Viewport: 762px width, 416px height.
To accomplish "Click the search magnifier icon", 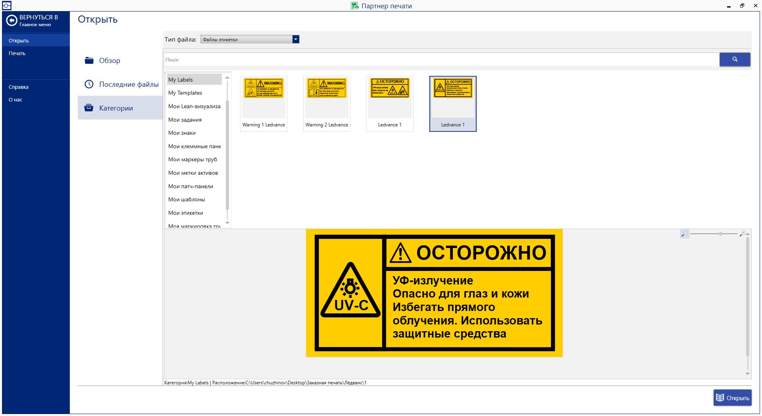I will 735,59.
